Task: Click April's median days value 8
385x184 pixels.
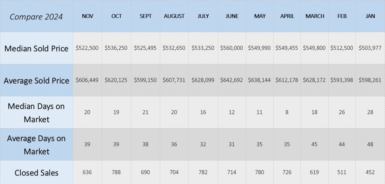Action: [286, 112]
